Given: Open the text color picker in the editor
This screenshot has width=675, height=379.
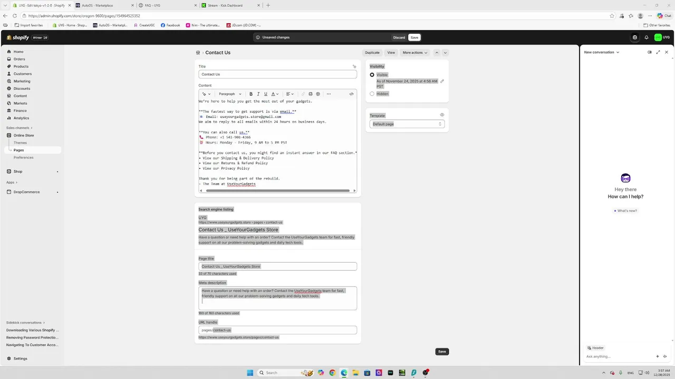Looking at the screenshot, I should [x=275, y=94].
